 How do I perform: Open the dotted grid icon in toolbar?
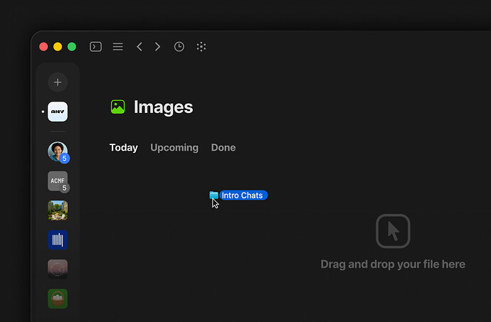point(201,47)
